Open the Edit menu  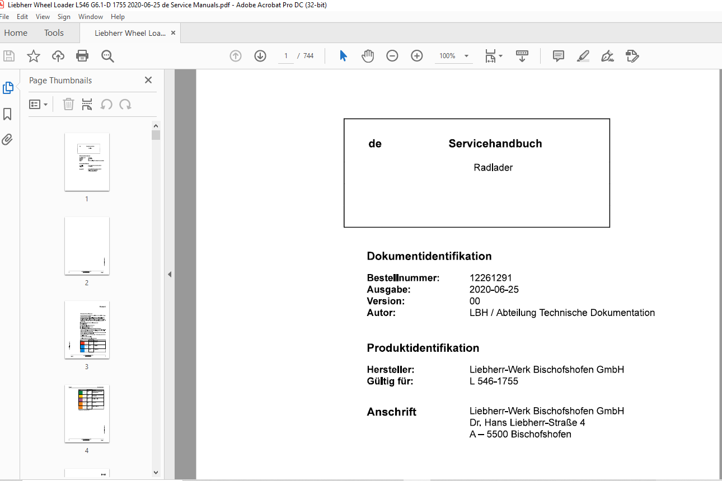[22, 17]
